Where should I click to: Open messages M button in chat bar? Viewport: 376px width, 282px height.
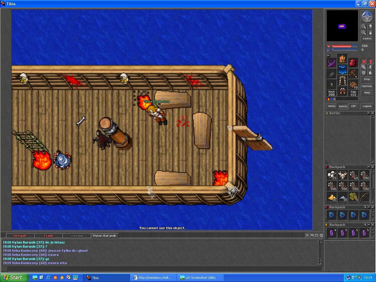[x=312, y=235]
